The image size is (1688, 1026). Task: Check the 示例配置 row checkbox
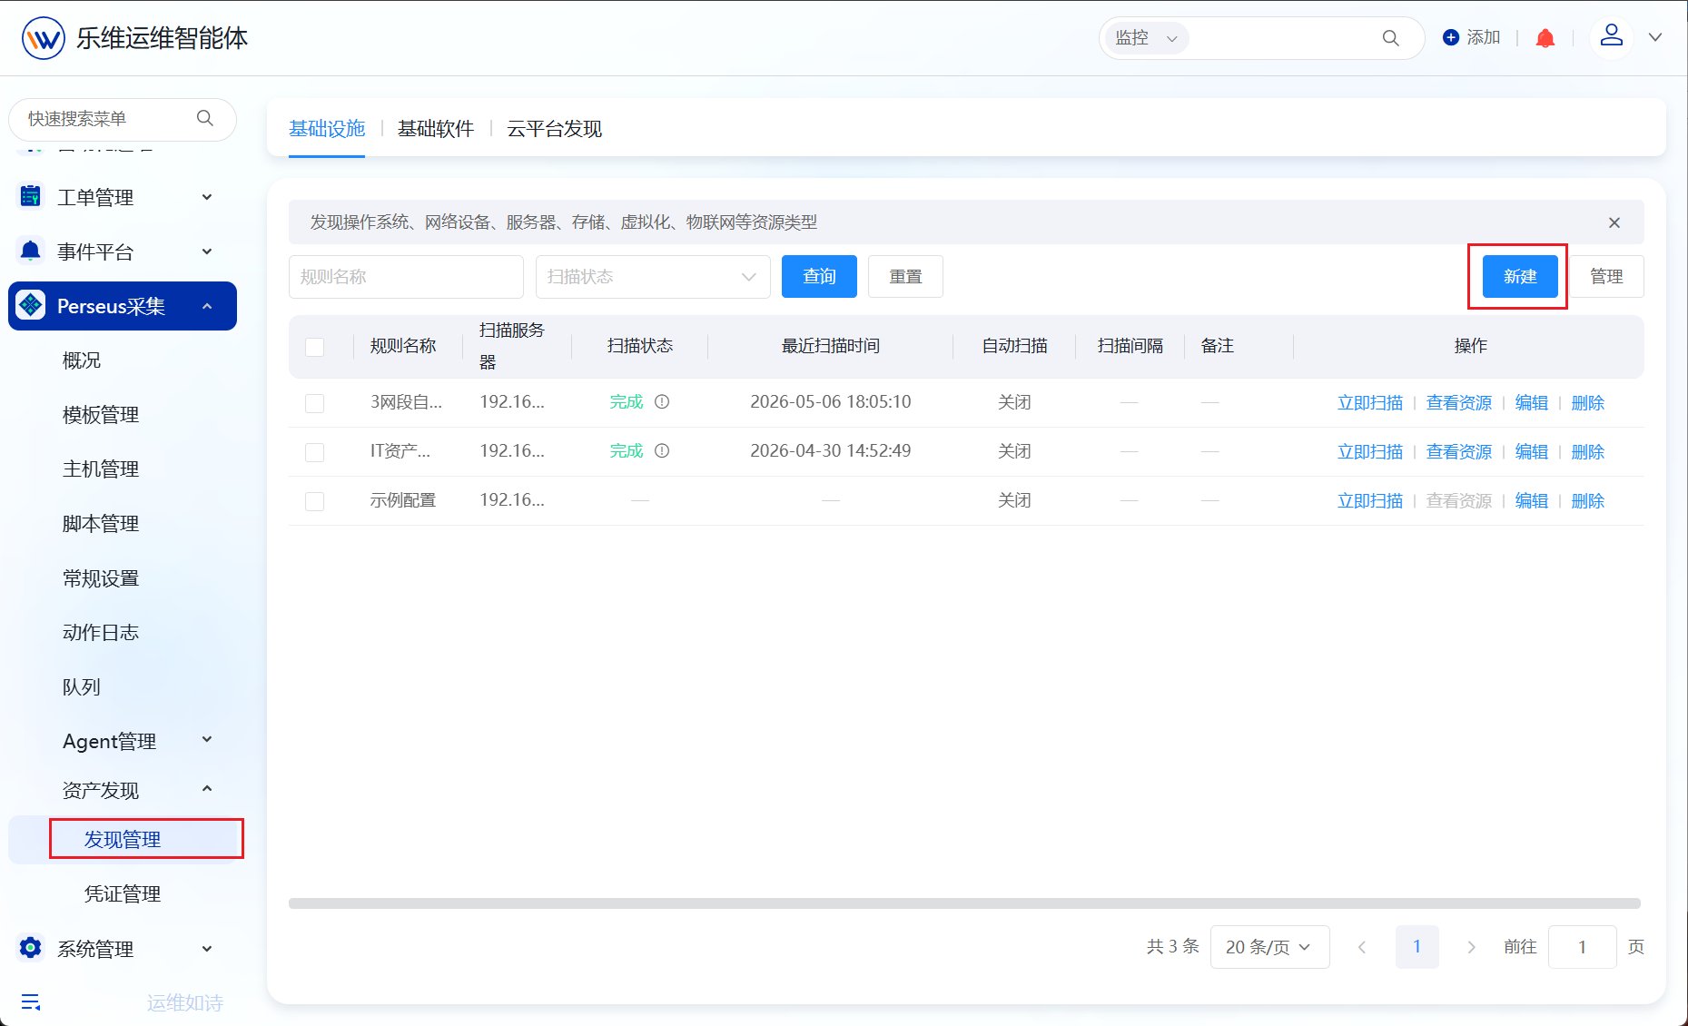pos(315,501)
